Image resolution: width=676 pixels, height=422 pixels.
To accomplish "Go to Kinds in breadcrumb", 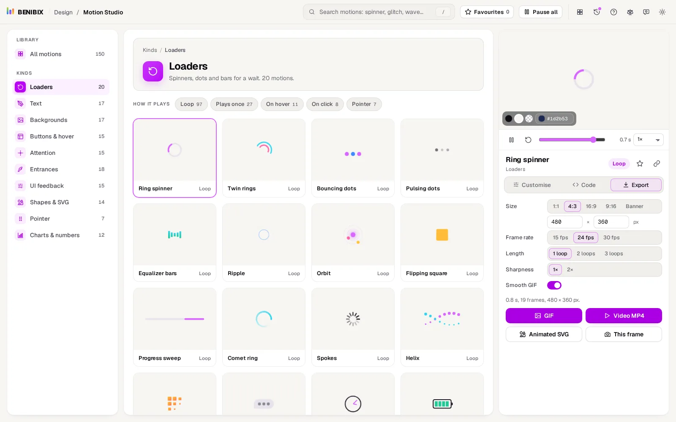I will (x=150, y=50).
